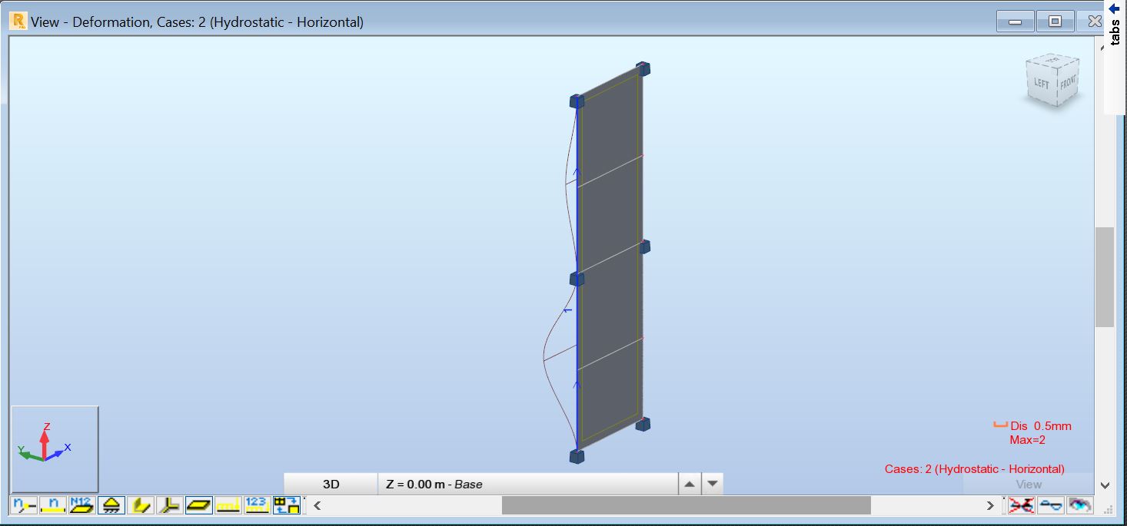Click the crossed-out deformation icon
This screenshot has width=1127, height=526.
(1022, 505)
